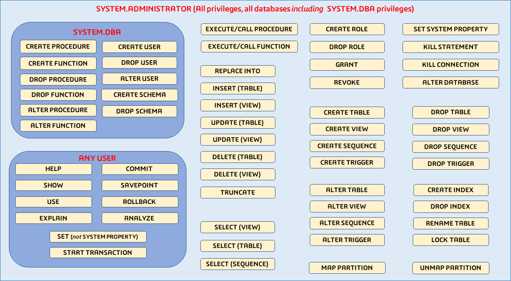511x281 pixels.
Task: Click the CREATE PROCEDURE privilege box
Action: 58,47
